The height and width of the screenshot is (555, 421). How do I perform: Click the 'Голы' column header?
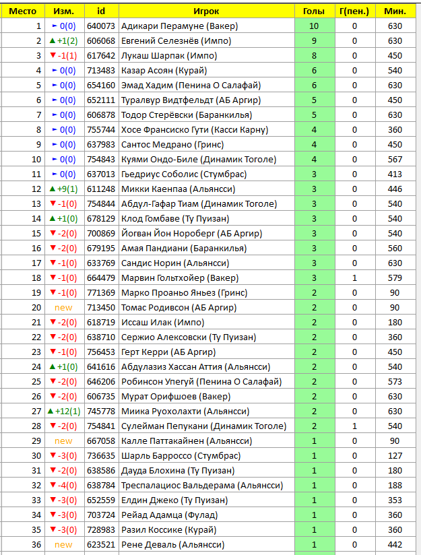coord(314,11)
